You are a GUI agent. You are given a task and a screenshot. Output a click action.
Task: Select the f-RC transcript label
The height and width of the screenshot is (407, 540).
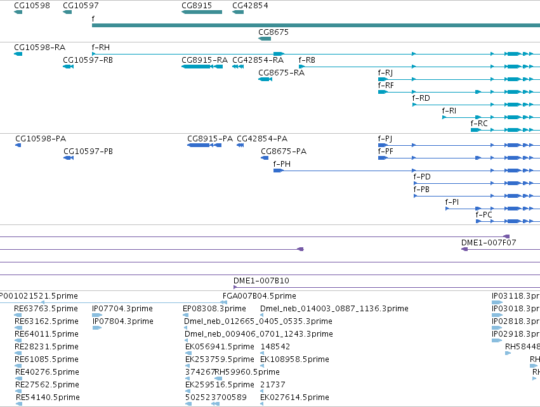tap(479, 123)
